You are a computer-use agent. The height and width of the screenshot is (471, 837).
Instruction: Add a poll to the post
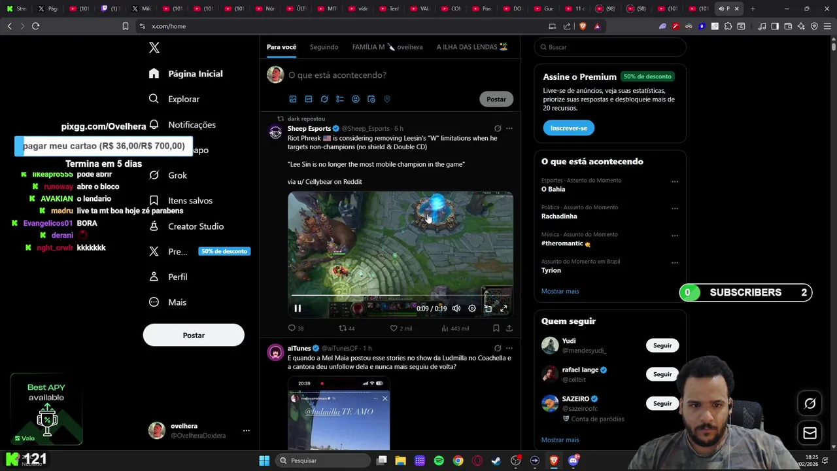[340, 99]
